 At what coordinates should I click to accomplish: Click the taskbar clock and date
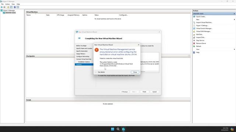(x=225, y=129)
